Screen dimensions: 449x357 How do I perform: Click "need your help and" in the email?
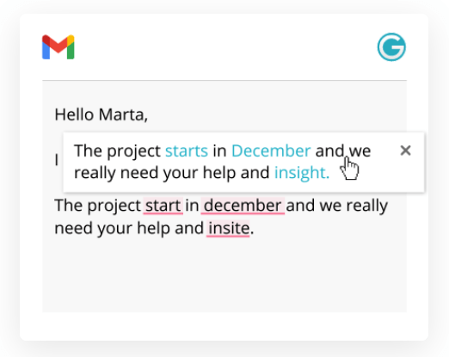point(129,229)
